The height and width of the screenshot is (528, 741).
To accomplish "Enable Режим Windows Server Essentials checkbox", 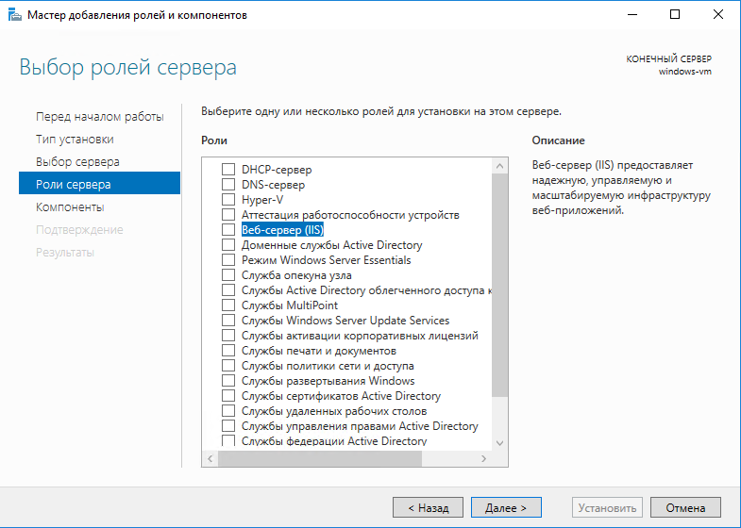I will click(228, 260).
